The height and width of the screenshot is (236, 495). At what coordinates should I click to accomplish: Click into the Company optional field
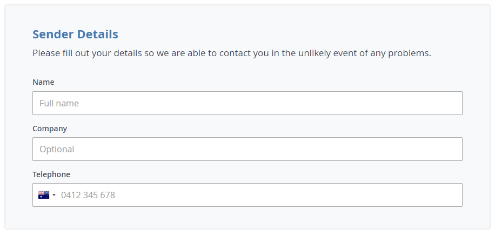pos(247,149)
